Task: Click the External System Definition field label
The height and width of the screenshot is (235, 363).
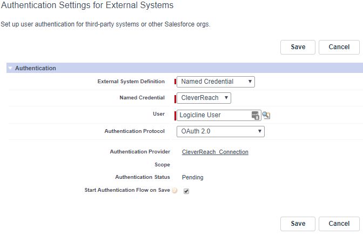Action: click(131, 82)
